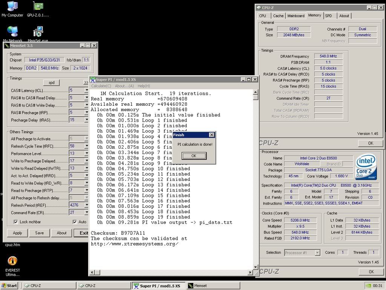Open Performance Level dropdown
The image size is (386, 290).
[x=86, y=153]
